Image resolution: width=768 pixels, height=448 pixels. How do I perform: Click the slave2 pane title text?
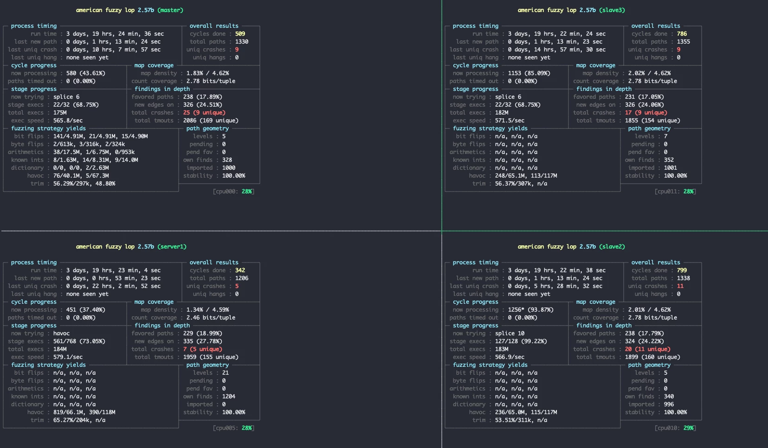pos(571,247)
